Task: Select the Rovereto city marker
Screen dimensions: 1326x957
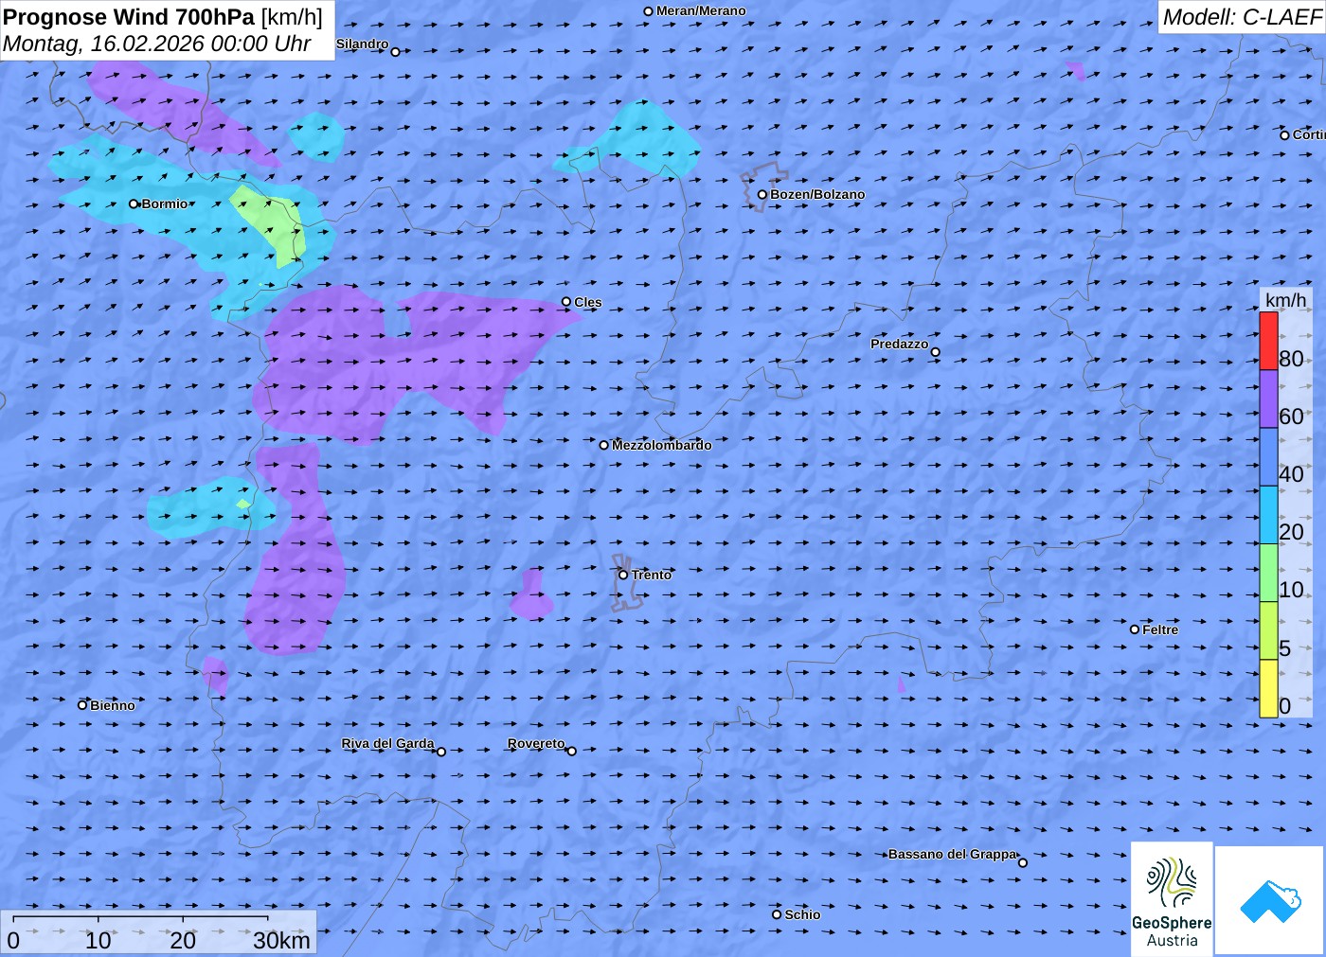Action: tap(571, 752)
